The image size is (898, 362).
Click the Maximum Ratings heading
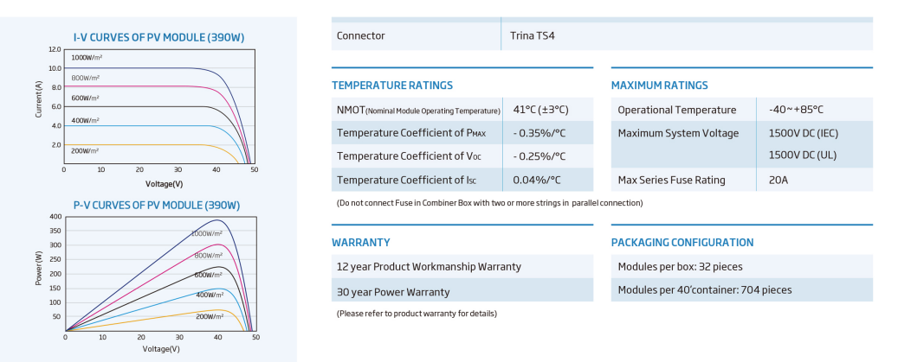659,86
